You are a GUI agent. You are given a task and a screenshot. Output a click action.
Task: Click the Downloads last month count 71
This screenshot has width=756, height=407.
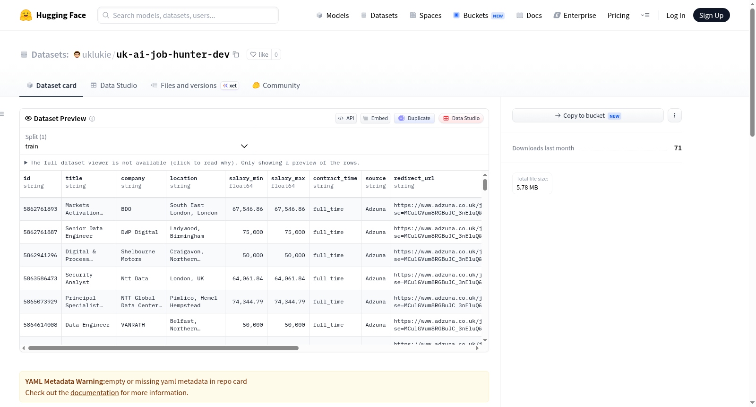[678, 148]
